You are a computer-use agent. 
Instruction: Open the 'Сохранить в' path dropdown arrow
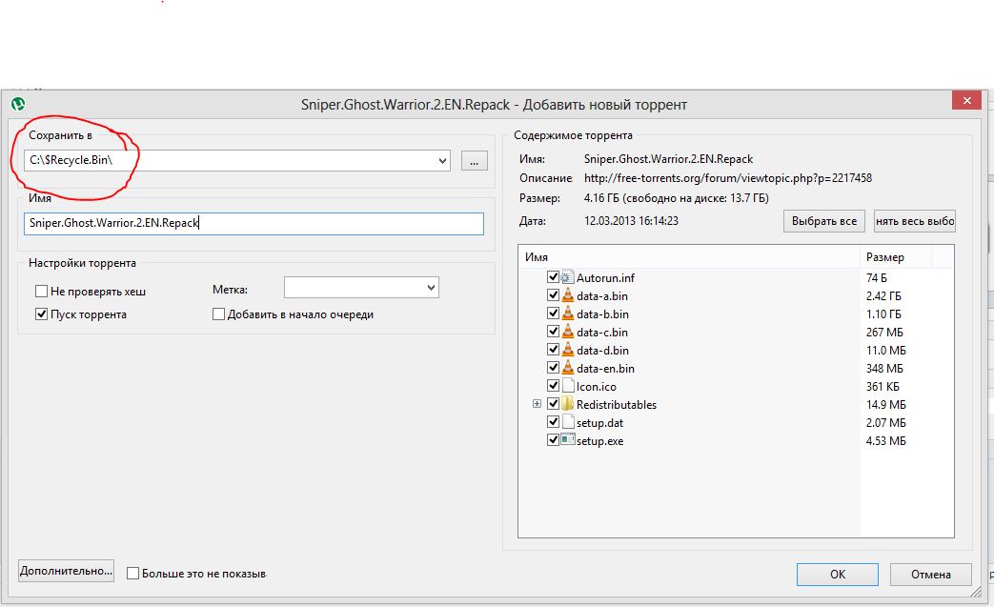[442, 161]
